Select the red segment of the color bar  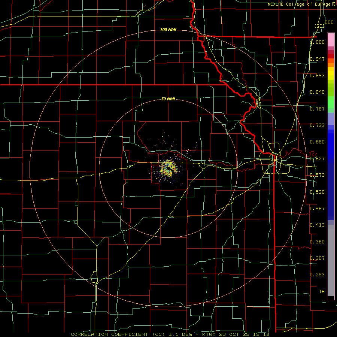click(331, 56)
